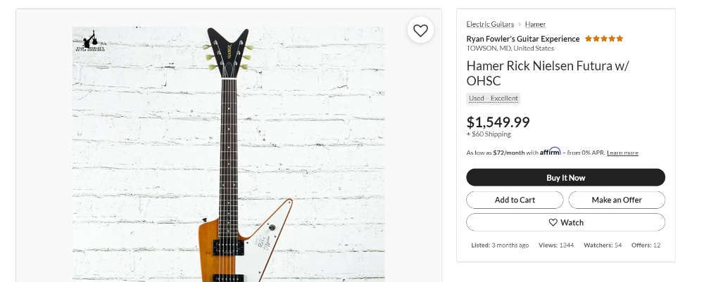Screen dimensions: 704x282
Task: Click the Watchers: 54 statistic
Action: [x=603, y=245]
